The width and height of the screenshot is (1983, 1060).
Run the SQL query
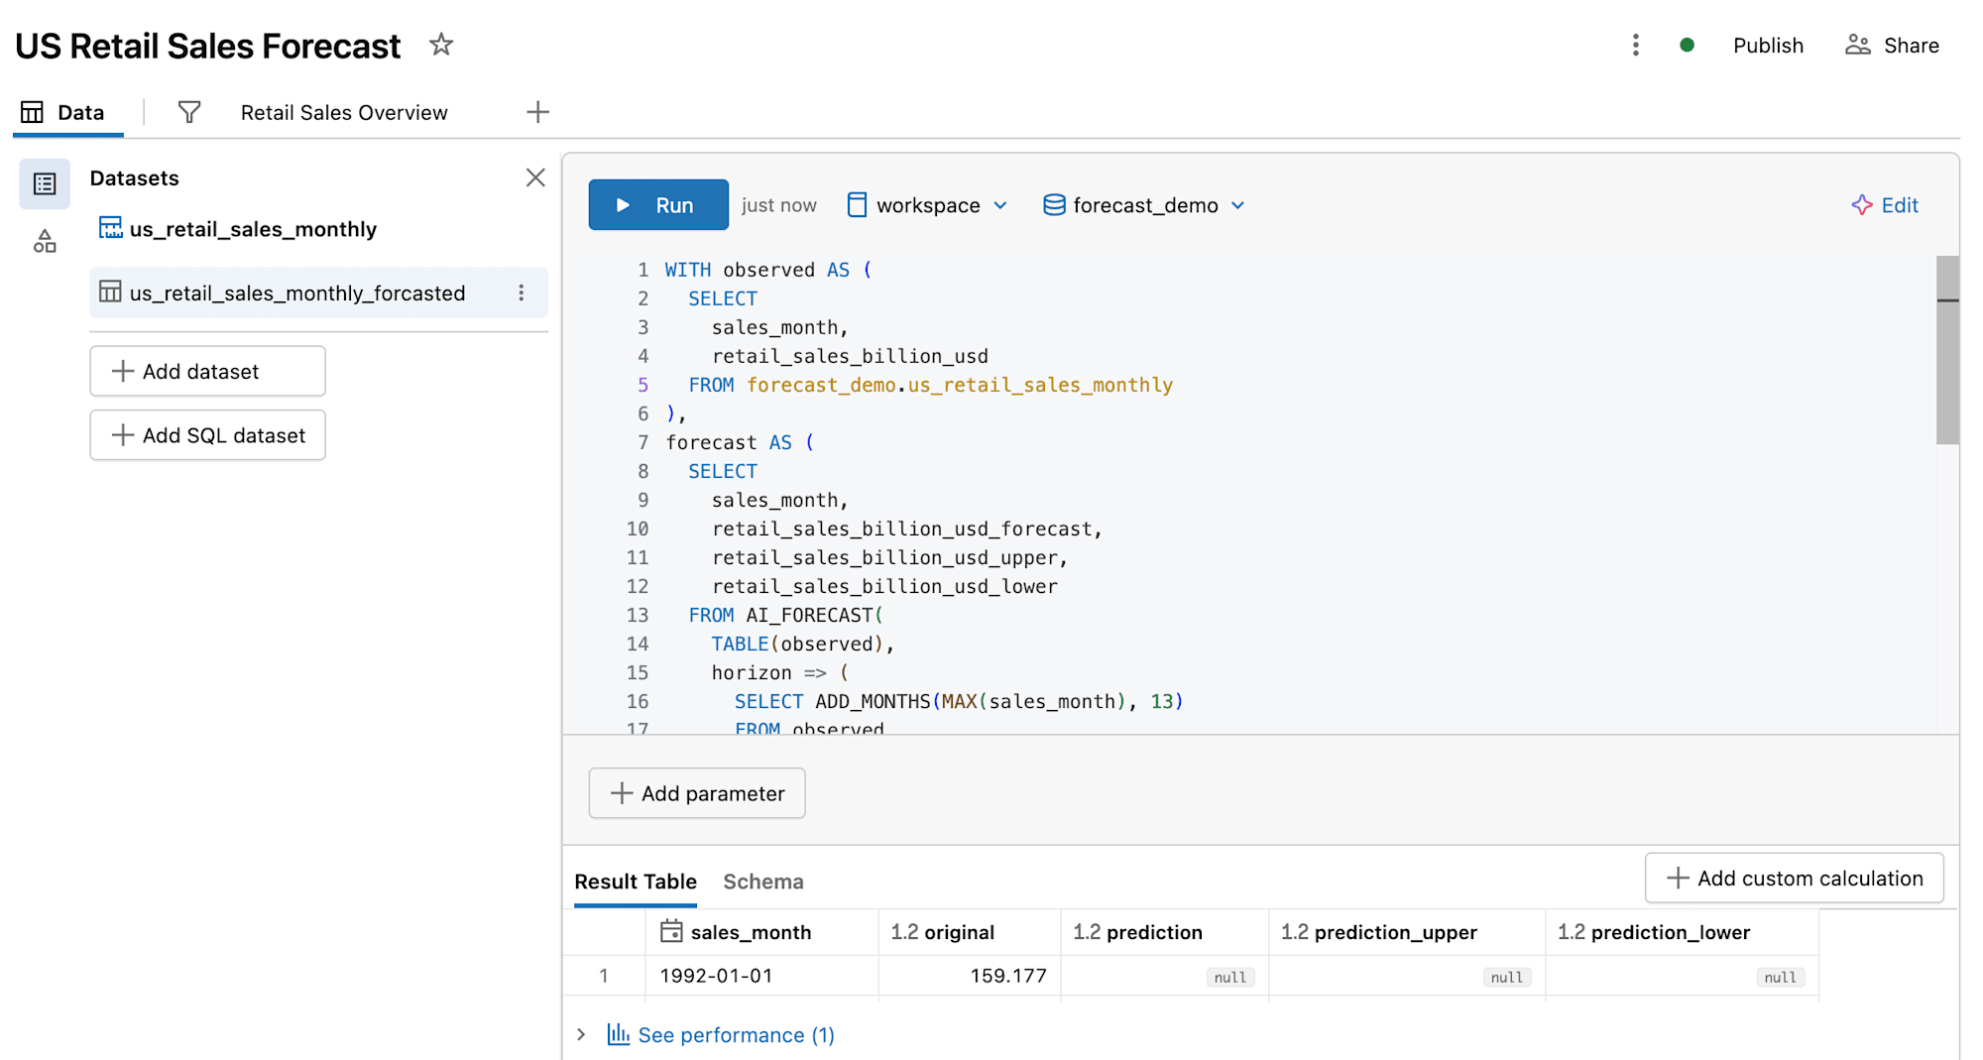coord(658,205)
